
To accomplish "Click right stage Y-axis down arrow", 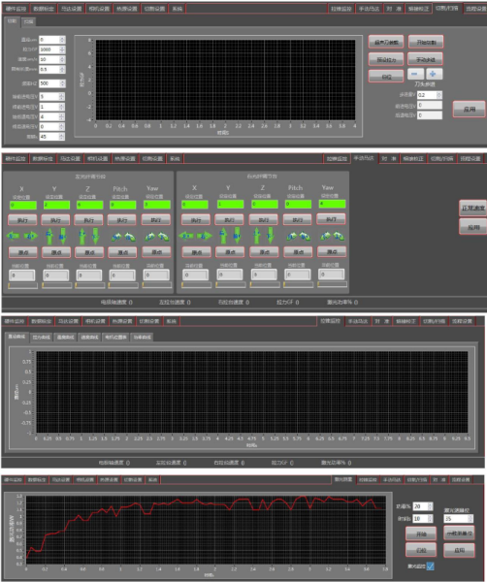I will click(x=237, y=236).
